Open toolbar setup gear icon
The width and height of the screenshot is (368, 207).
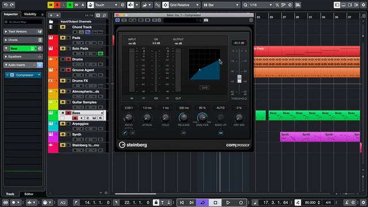363,5
